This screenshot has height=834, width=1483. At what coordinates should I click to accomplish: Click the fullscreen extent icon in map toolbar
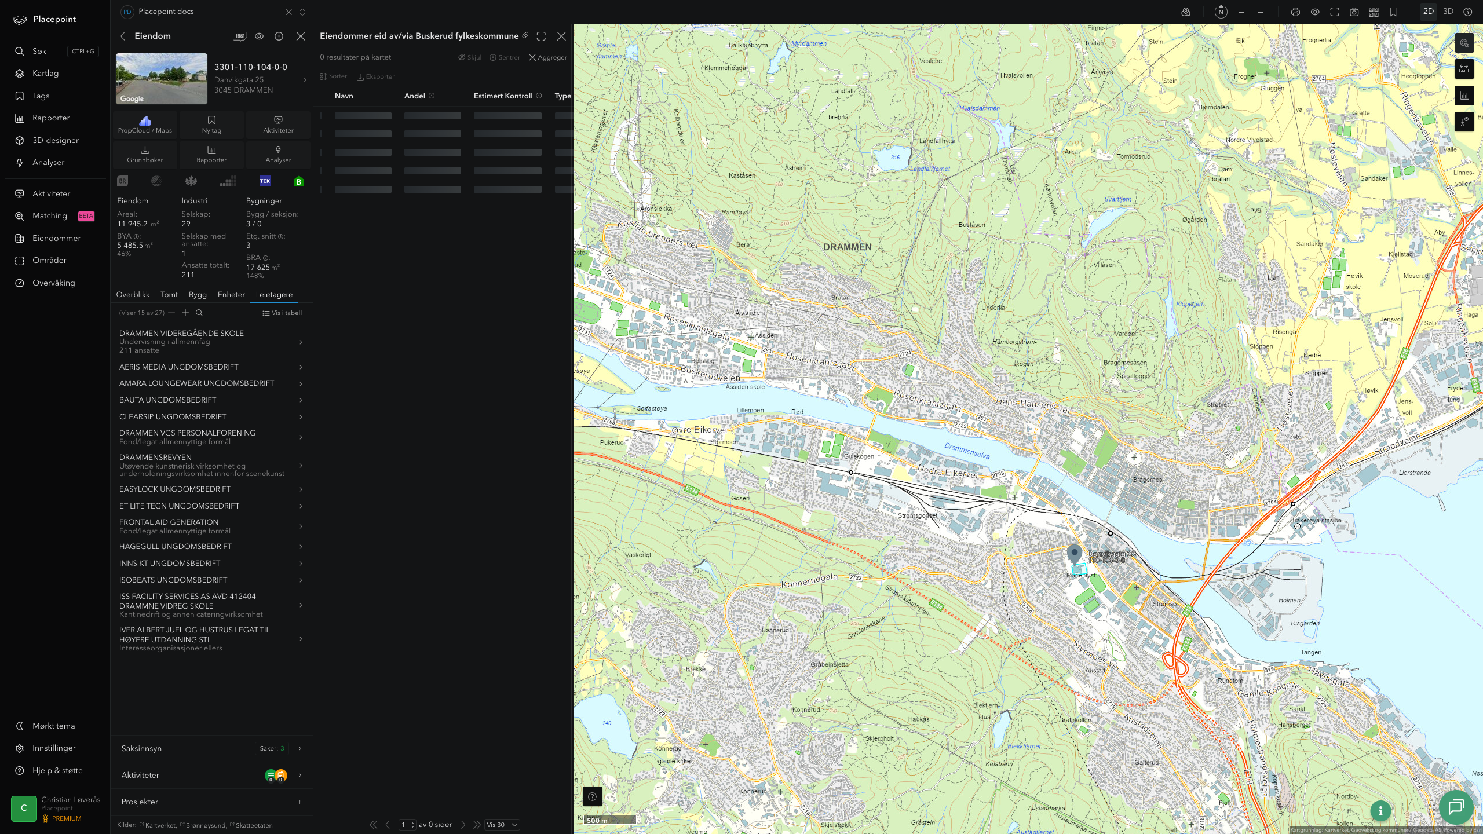pos(1335,12)
